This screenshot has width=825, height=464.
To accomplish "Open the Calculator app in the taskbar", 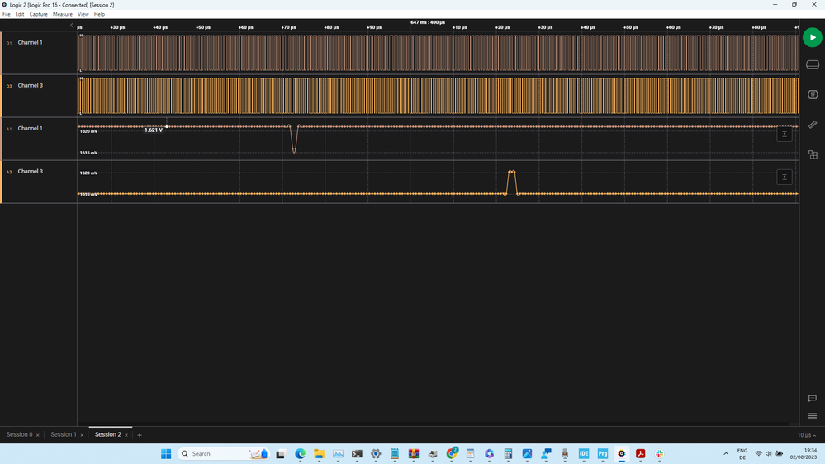I will tap(508, 453).
